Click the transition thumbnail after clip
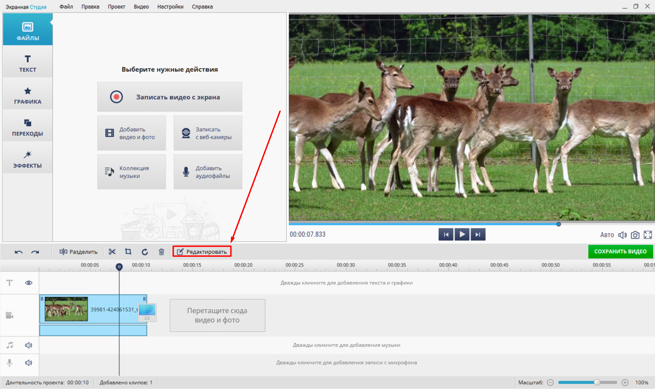Image resolution: width=655 pixels, height=389 pixels. point(147,312)
